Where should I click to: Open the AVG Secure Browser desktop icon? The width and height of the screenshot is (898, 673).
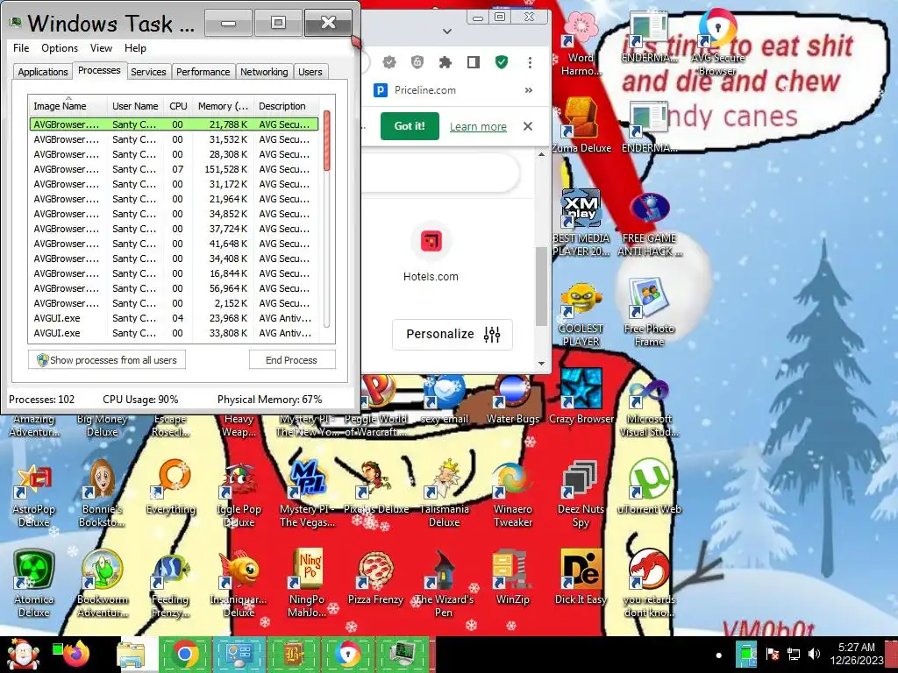[x=717, y=40]
